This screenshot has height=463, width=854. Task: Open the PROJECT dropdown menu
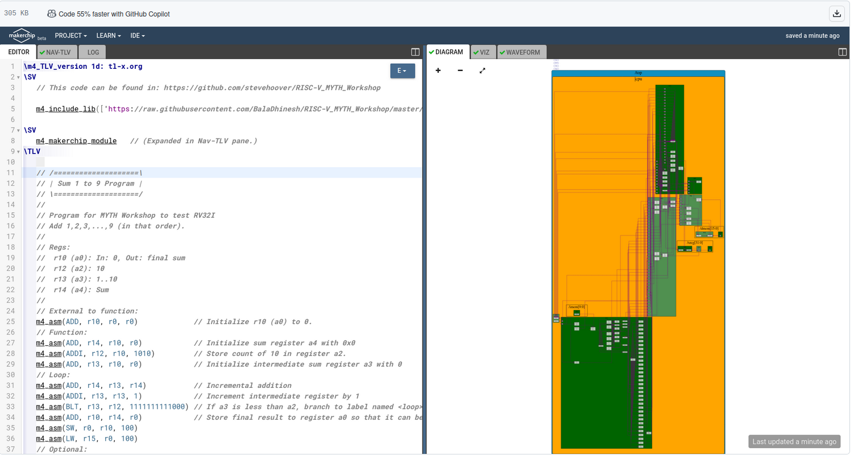coord(71,35)
